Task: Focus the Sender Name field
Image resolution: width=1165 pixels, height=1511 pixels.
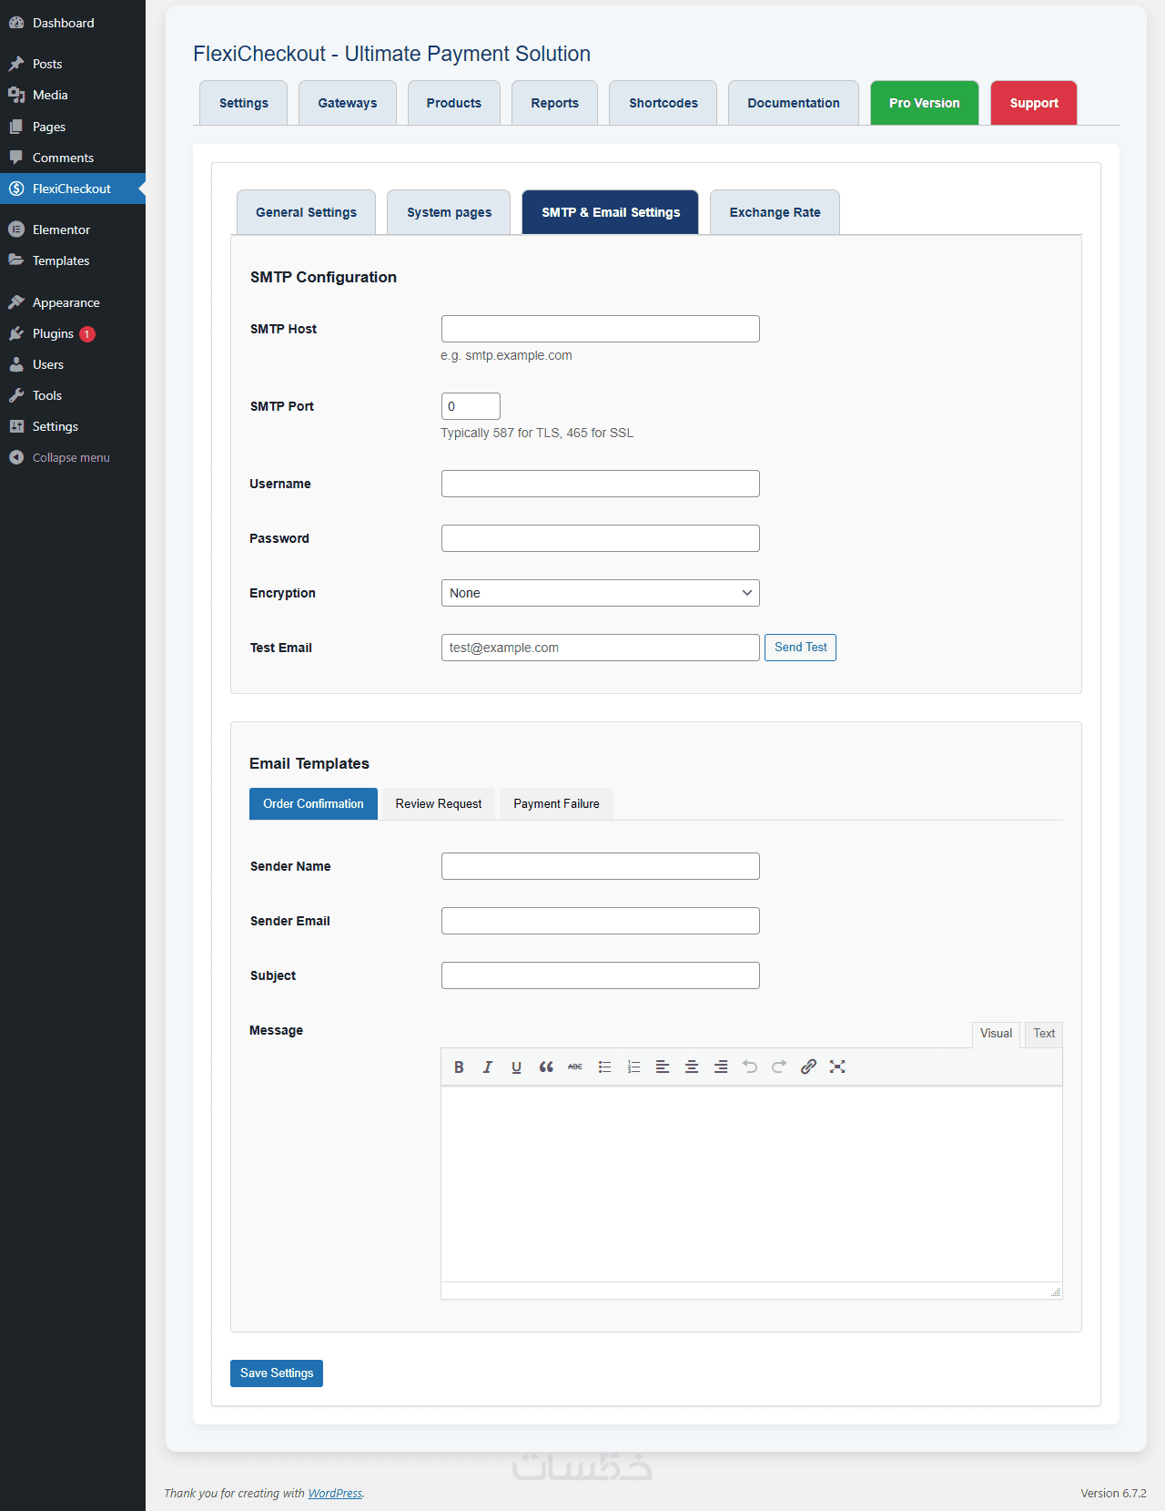Action: (600, 866)
